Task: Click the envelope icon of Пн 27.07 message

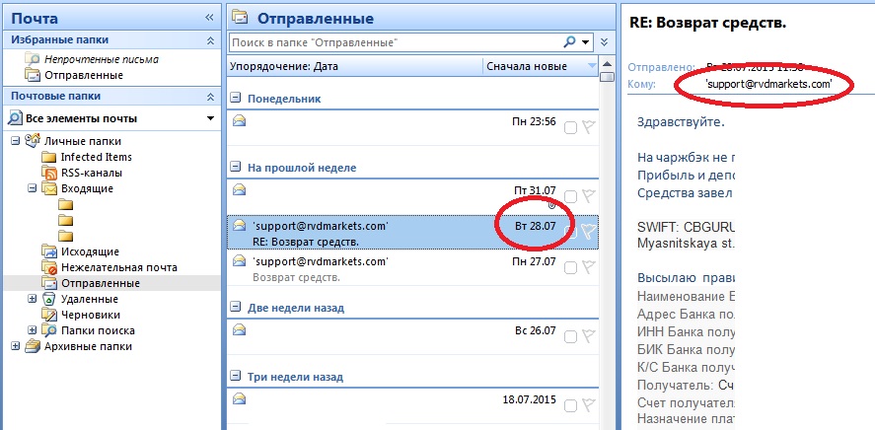Action: point(240,260)
